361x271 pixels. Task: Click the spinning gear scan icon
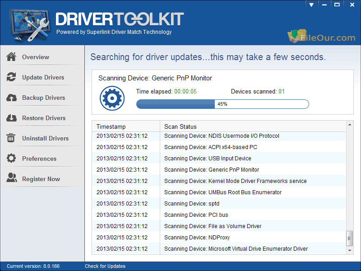pos(112,98)
